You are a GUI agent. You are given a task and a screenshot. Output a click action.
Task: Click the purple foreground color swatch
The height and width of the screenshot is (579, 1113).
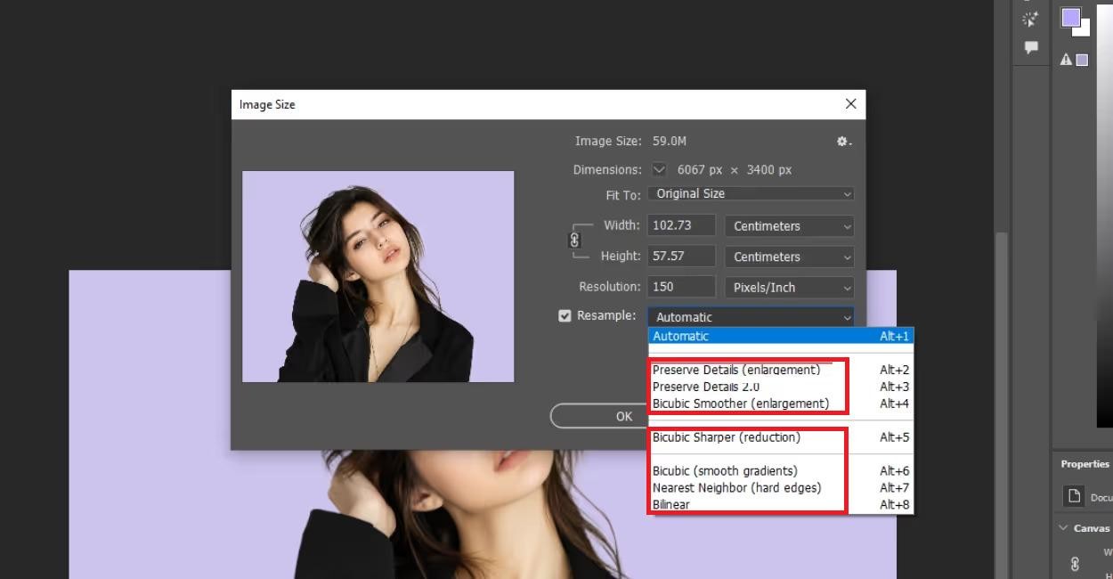pos(1070,18)
